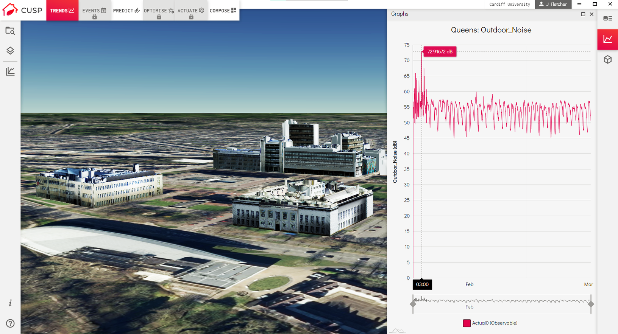Click the Outdoor_Noise (dB) y-axis label

pos(395,162)
